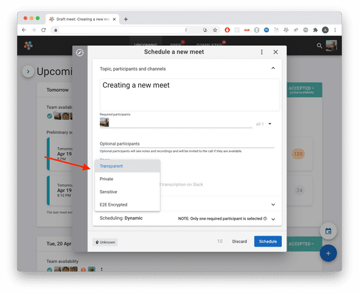Image resolution: width=359 pixels, height=294 pixels.
Task: Click the required participant avatar chip
Action: click(105, 122)
